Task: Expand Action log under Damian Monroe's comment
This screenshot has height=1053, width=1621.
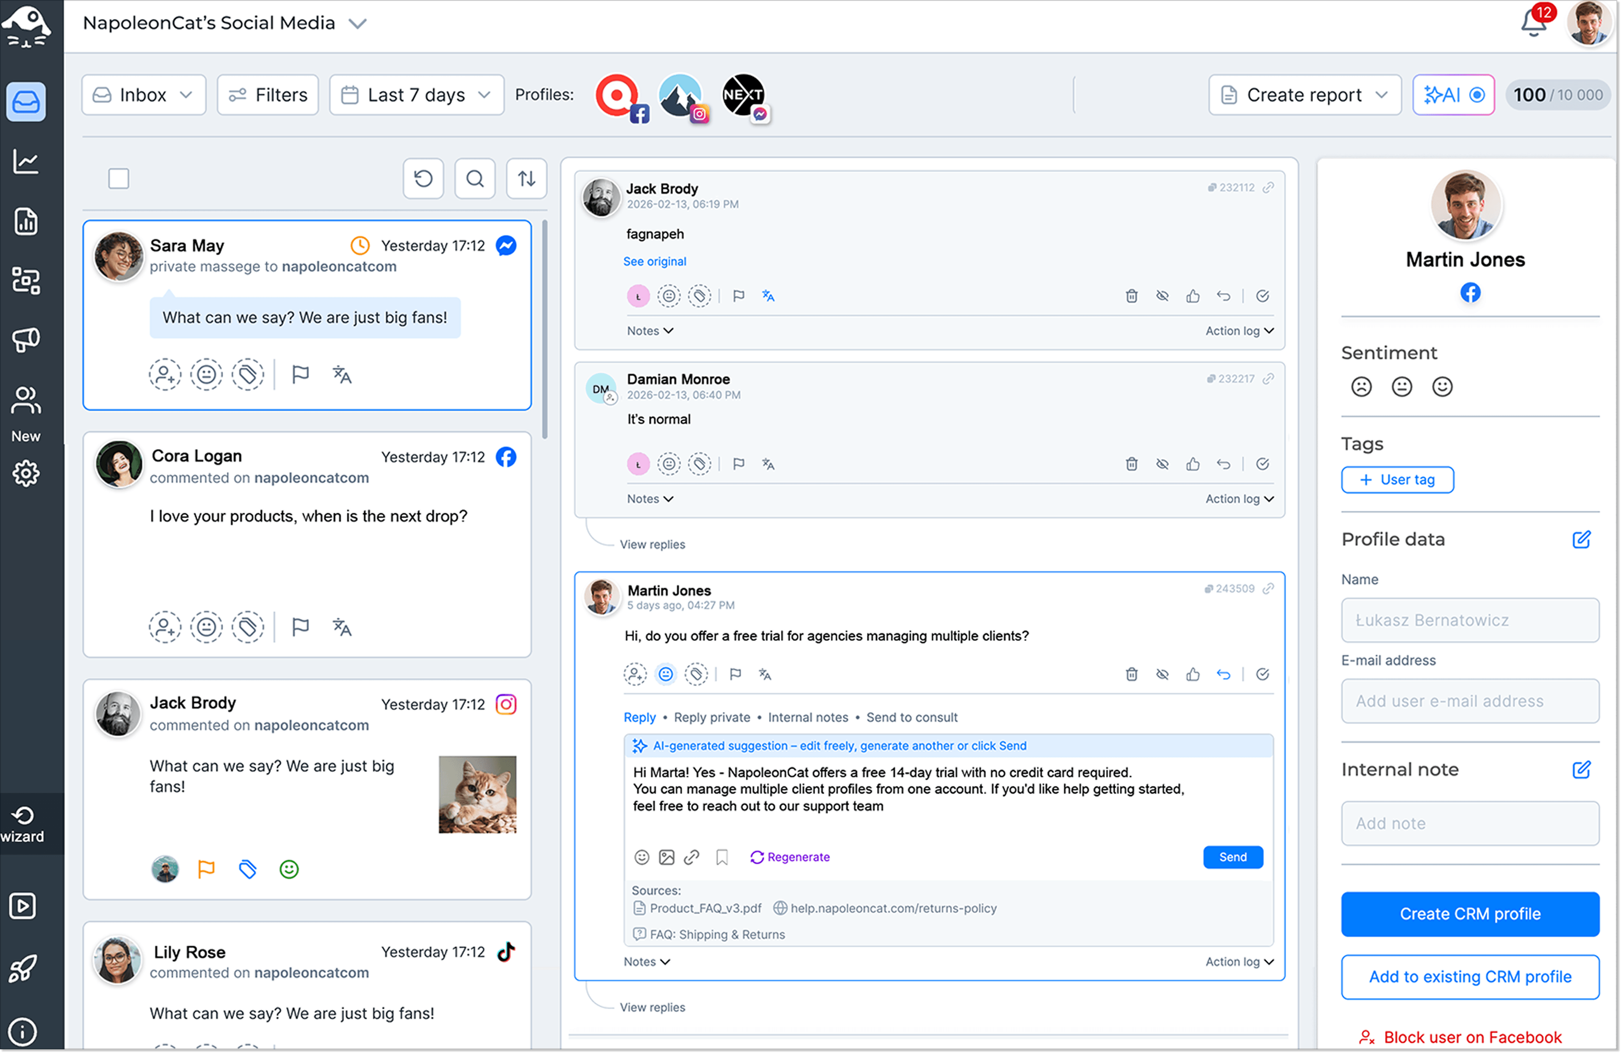Action: pos(1240,499)
